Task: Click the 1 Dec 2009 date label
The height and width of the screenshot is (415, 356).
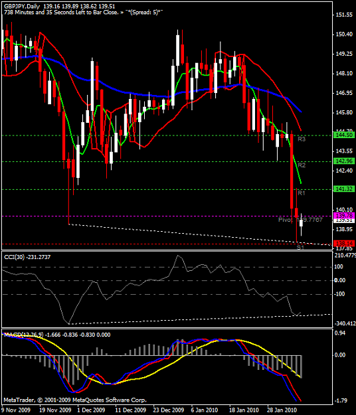Action: tap(91, 410)
